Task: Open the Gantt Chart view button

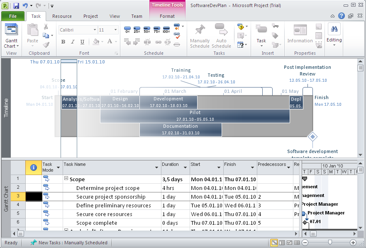Action: click(x=11, y=36)
